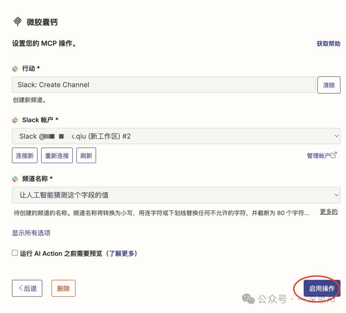Click 显示所有选项 link
Viewport: 346px width, 313px height.
coord(31,233)
